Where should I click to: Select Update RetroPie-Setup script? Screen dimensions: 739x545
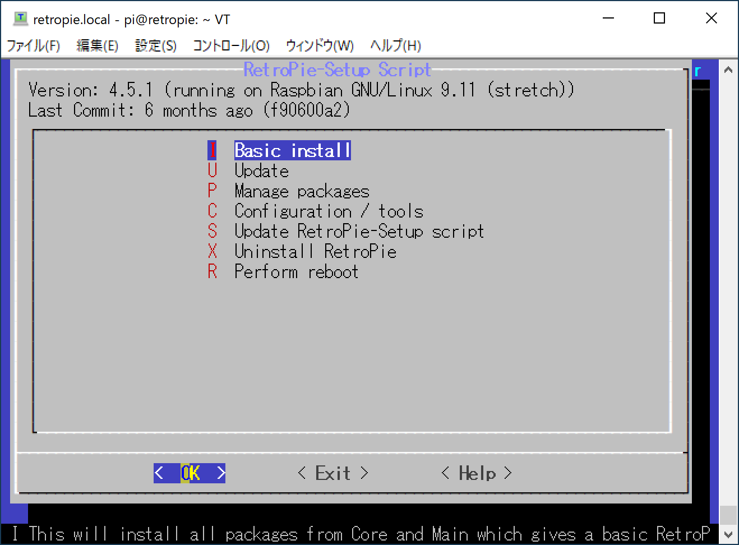tap(358, 231)
